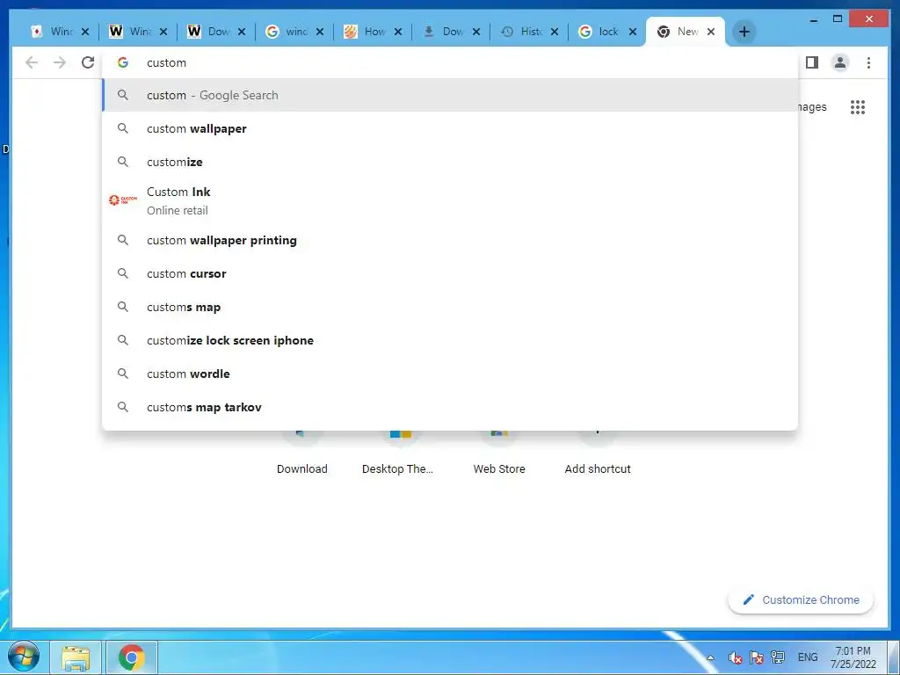
Task: Select 'custom - Google Search' suggestion
Action: (450, 95)
